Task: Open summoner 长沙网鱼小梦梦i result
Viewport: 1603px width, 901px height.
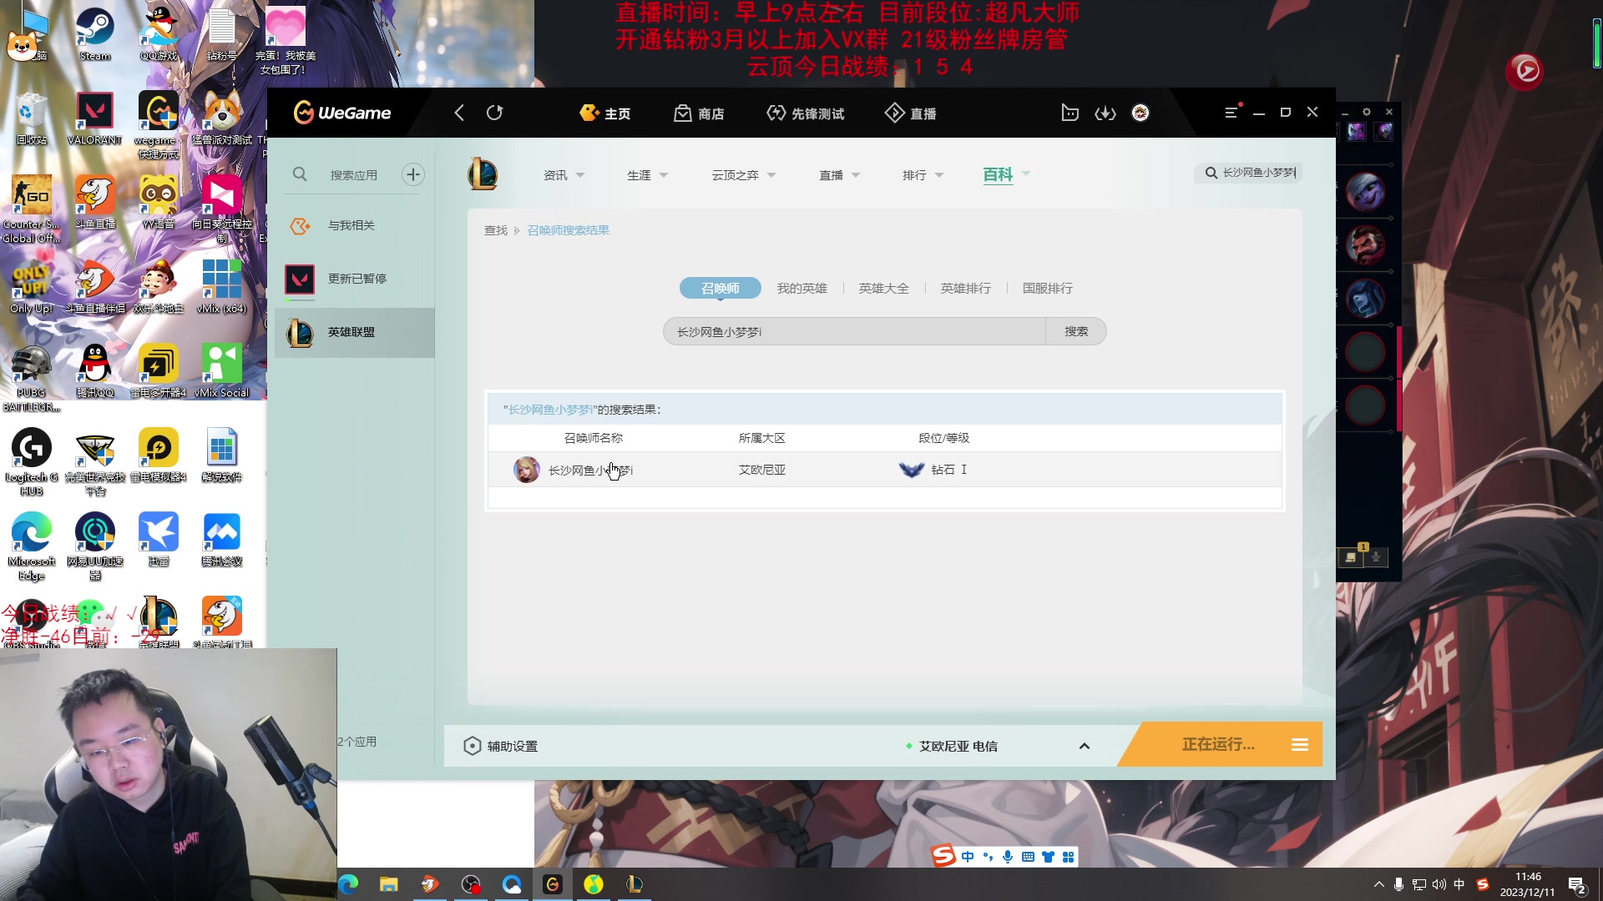Action: pos(590,471)
